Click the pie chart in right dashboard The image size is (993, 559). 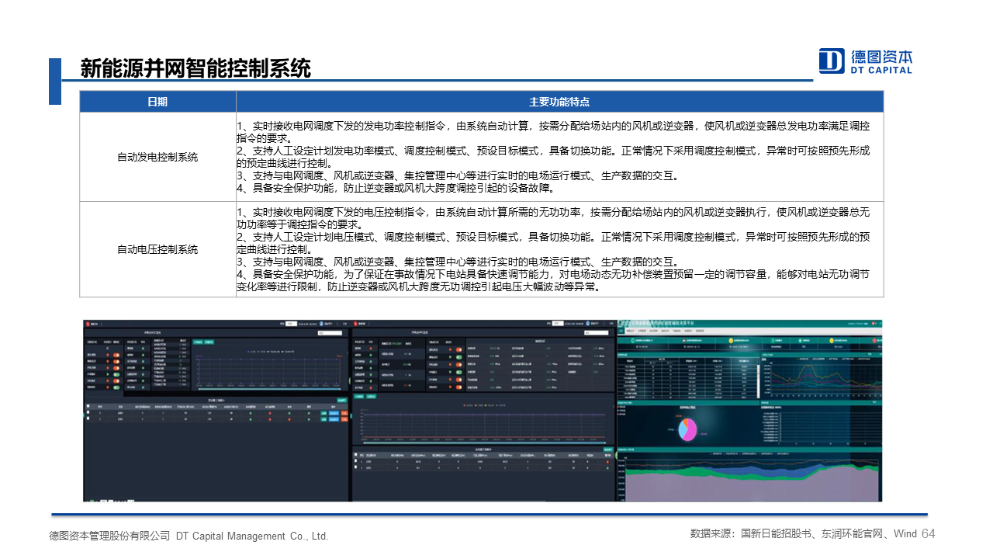coord(687,429)
